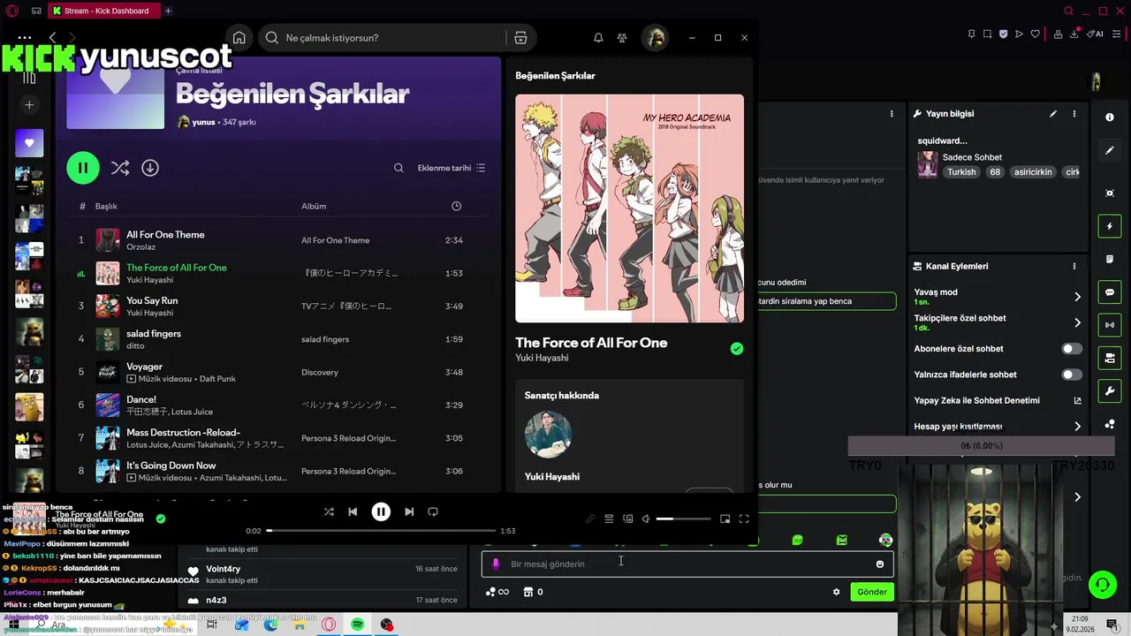Select the salad fingers track row
Image resolution: width=1131 pixels, height=636 pixels.
click(278, 339)
